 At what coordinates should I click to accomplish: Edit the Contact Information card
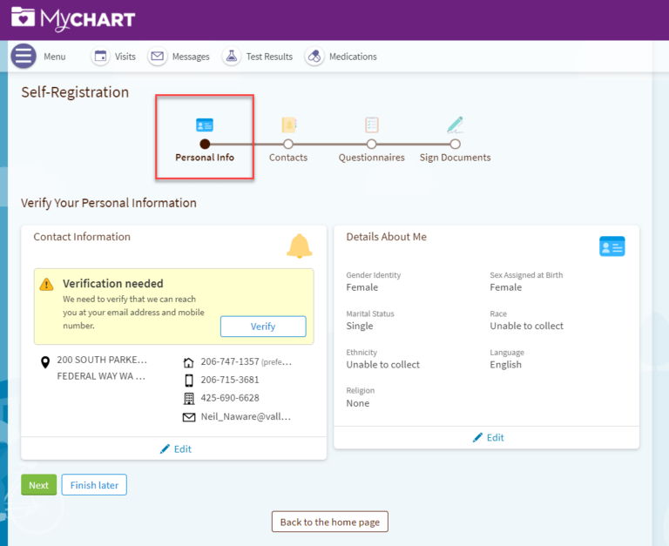pyautogui.click(x=176, y=449)
